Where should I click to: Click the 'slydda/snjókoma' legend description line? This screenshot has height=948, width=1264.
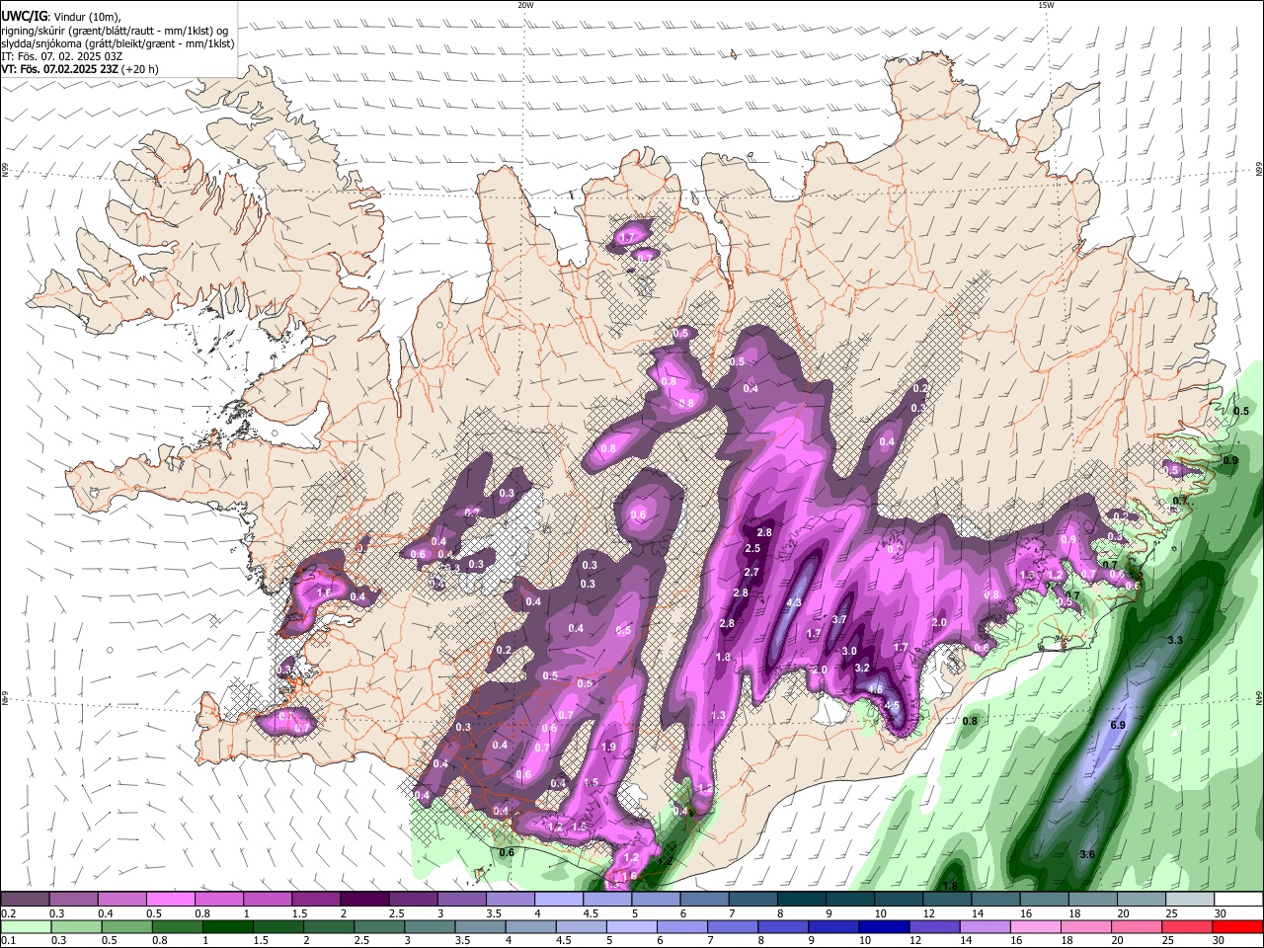118,43
